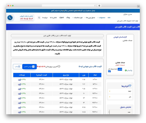Image resolution: width=146 pixels, height=123 pixels.
Task: Open the price chart icon in the 10*100 row
Action: coord(19,80)
